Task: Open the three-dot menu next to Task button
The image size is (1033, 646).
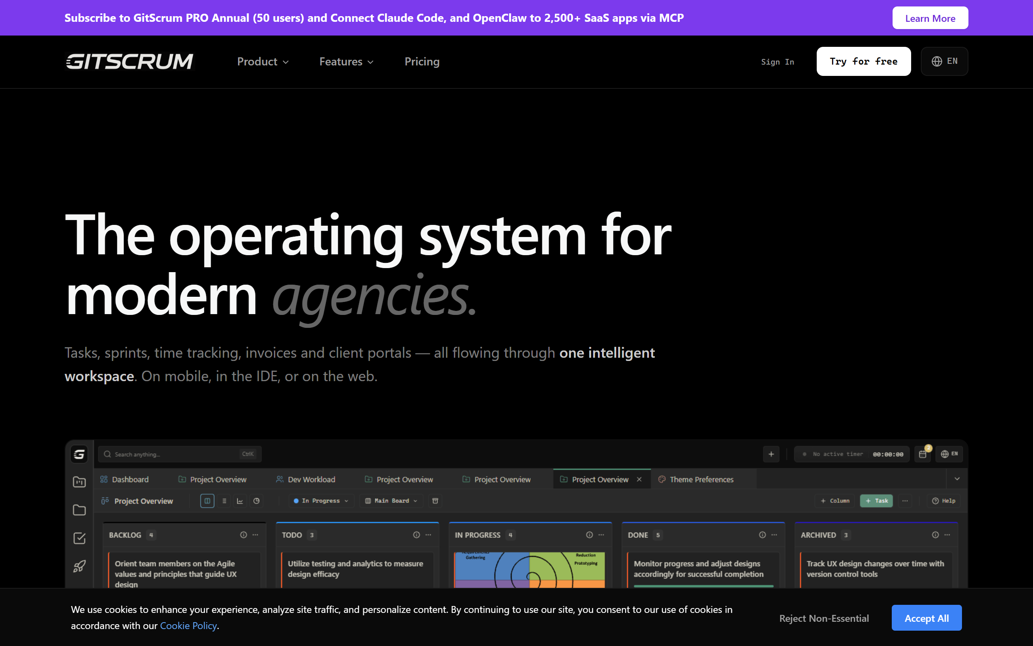Action: (x=905, y=501)
